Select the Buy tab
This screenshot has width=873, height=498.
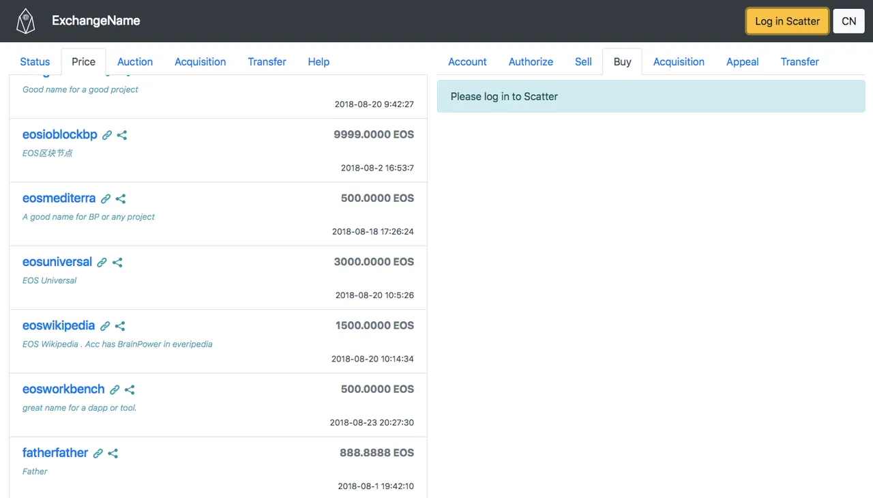[x=622, y=61]
